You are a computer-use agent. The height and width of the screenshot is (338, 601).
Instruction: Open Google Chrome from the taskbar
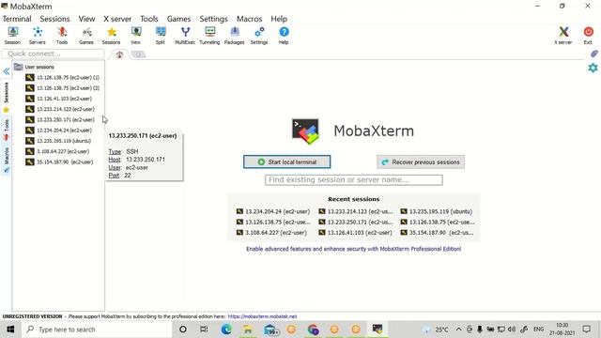point(313,330)
